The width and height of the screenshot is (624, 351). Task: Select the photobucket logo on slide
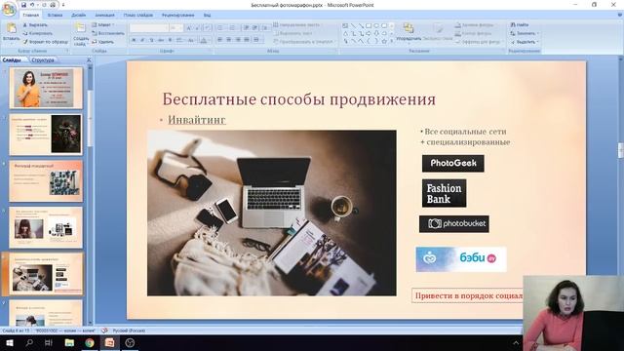tap(454, 224)
